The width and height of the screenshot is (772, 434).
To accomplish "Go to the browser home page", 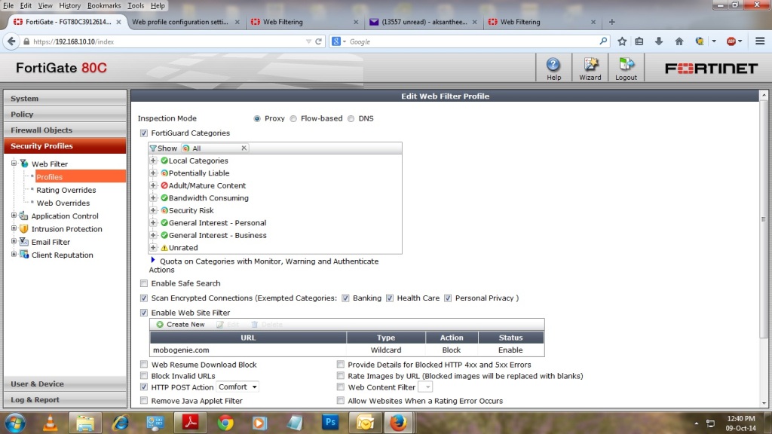I will click(x=679, y=41).
